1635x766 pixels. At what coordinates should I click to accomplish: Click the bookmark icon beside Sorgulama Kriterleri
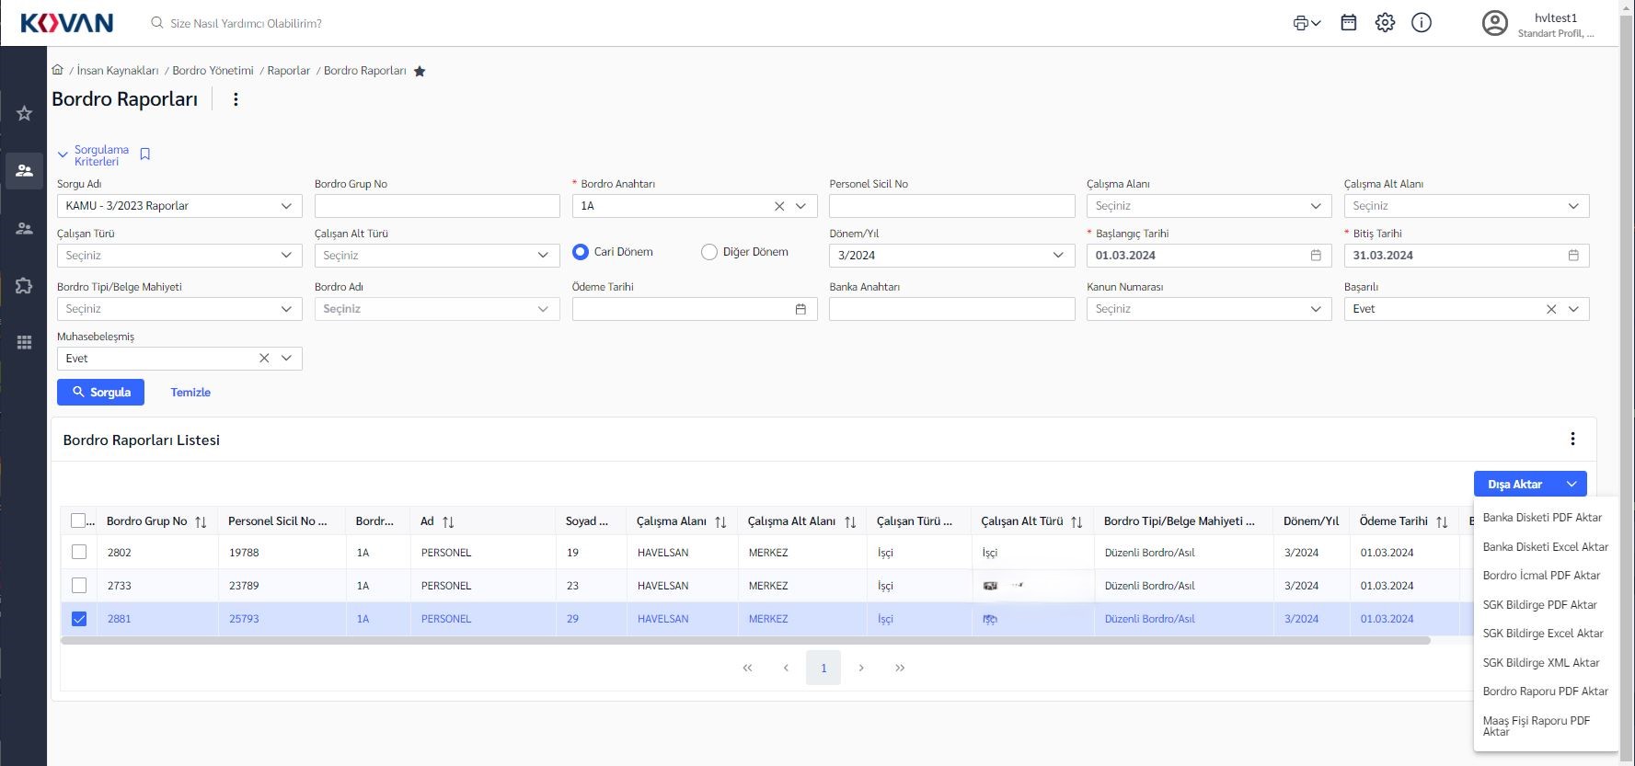pos(144,154)
